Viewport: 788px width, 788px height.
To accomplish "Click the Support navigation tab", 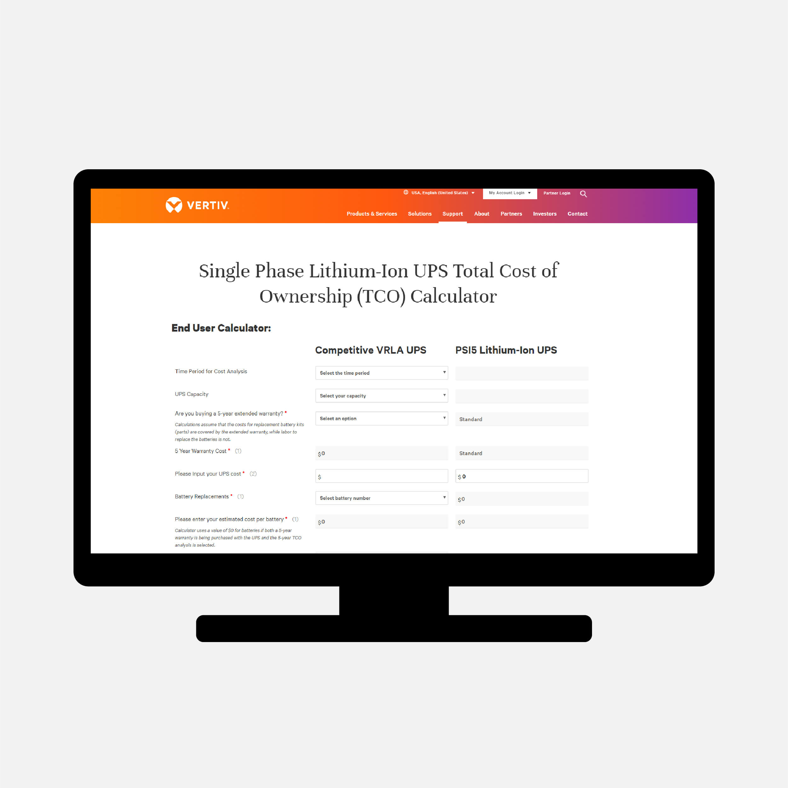I will 452,214.
